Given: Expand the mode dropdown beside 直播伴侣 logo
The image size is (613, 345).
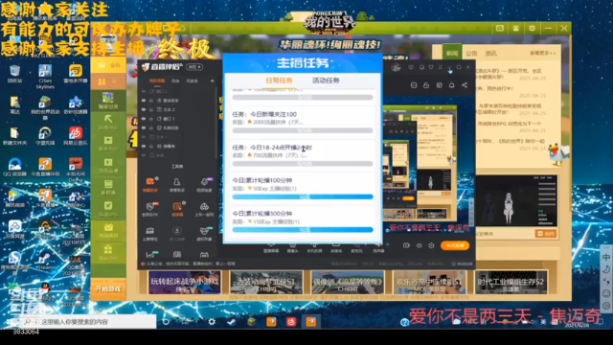Looking at the screenshot, I should point(194,67).
